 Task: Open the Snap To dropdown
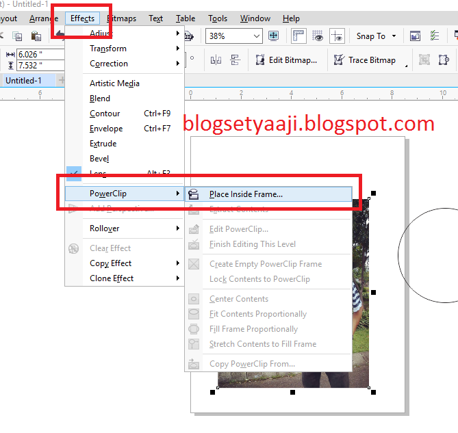(394, 36)
